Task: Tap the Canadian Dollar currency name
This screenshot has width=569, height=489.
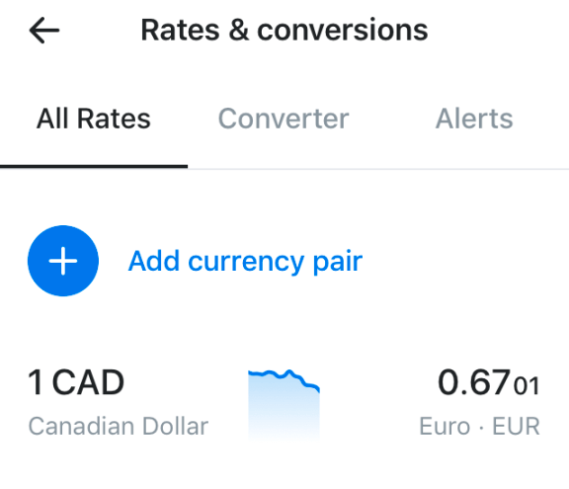Action: point(119,426)
